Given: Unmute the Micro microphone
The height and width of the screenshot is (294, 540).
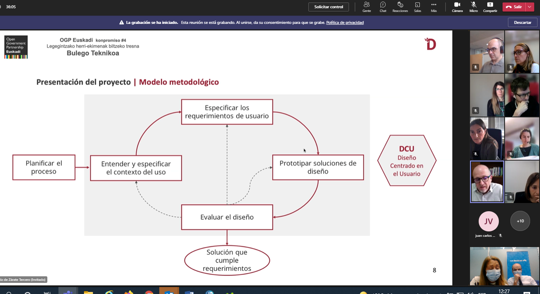Looking at the screenshot, I should point(473,7).
